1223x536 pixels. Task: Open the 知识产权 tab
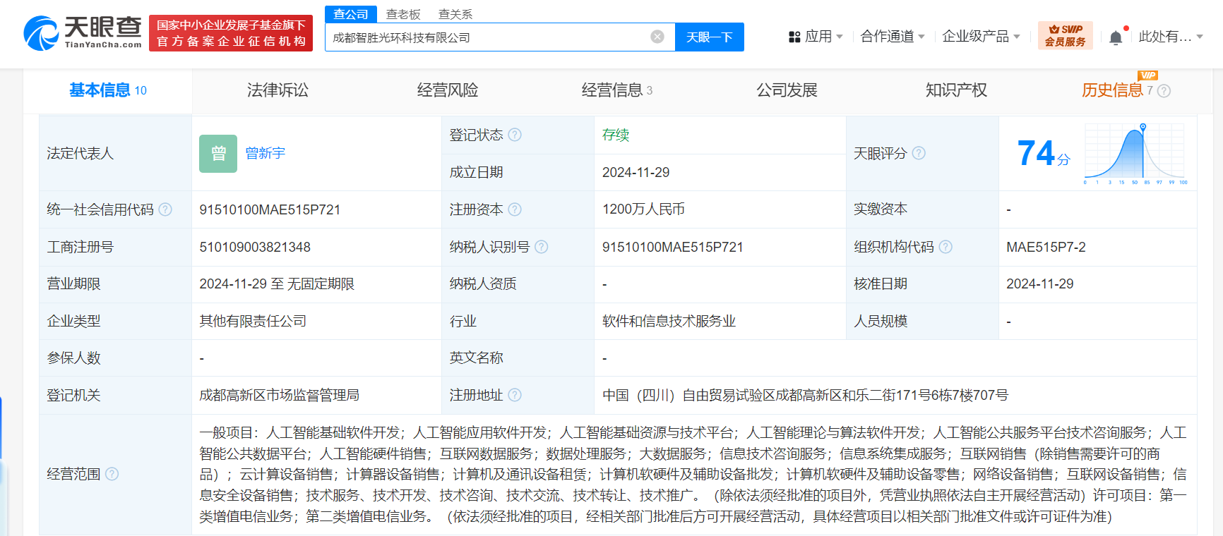click(x=956, y=90)
